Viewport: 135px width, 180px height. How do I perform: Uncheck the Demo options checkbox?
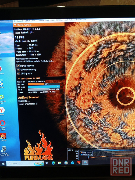tap(18, 66)
